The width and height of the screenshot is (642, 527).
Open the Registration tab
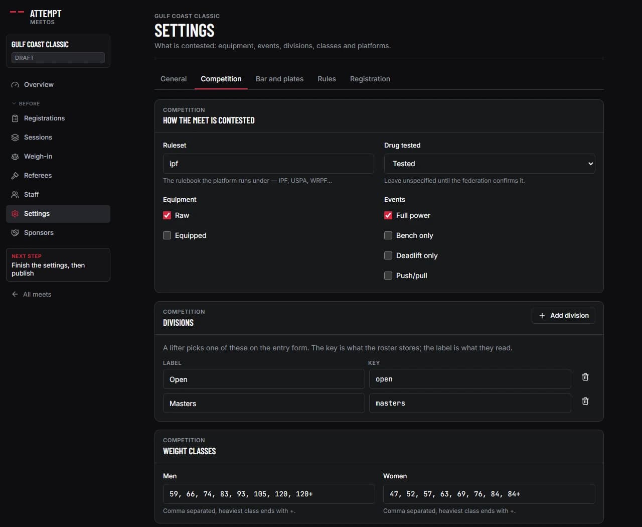click(x=370, y=79)
